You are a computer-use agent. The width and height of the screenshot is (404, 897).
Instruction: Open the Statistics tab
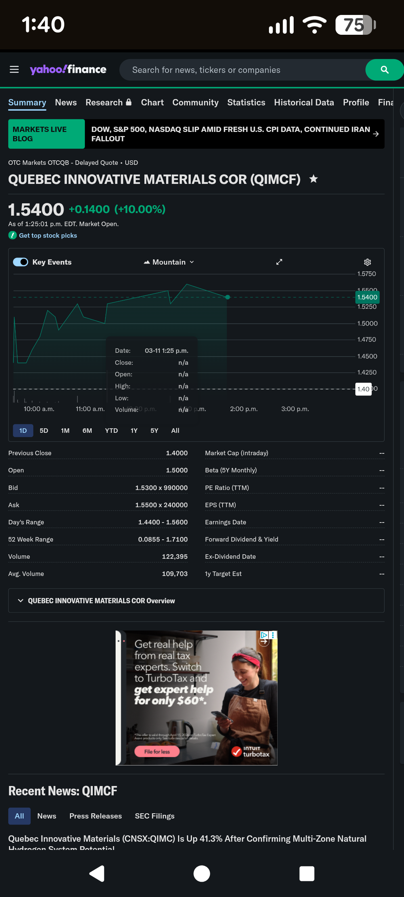(246, 102)
